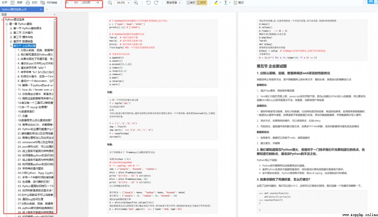Switch to 双页 double-page view
The width and height of the screenshot is (378, 217).
(x=202, y=3)
